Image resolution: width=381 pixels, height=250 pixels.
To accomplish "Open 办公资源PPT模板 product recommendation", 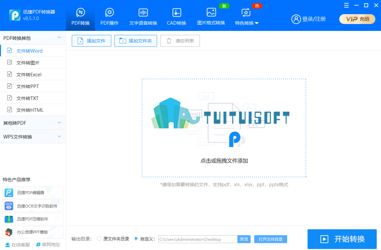I will (x=33, y=232).
